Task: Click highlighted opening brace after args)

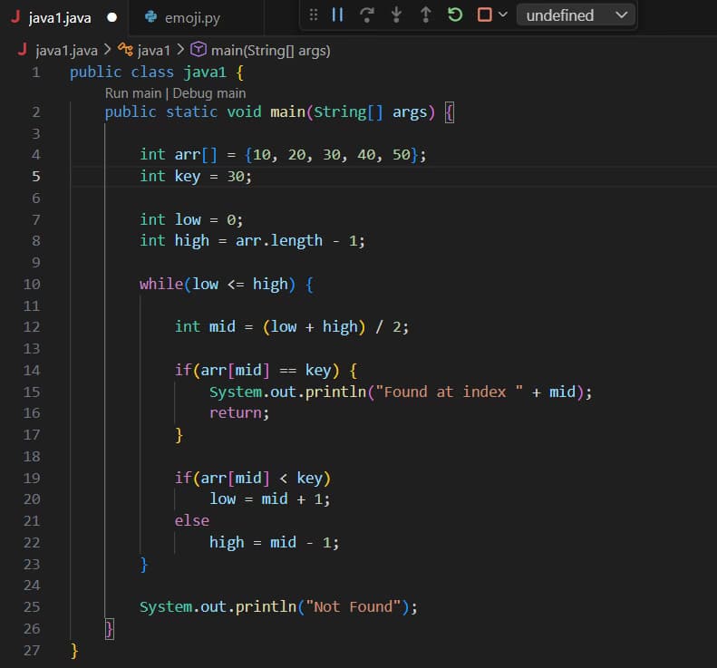Action: (450, 112)
